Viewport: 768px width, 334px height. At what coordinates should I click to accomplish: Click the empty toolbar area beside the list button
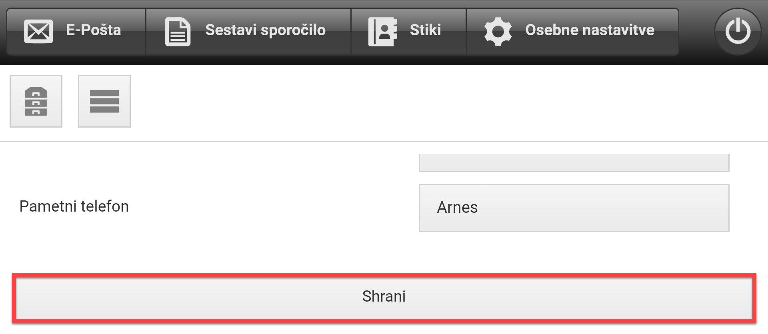click(448, 101)
